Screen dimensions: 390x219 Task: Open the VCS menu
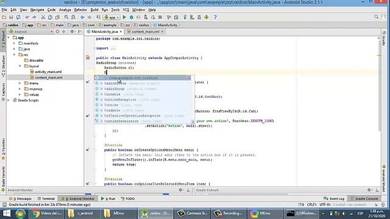[x=126, y=10]
